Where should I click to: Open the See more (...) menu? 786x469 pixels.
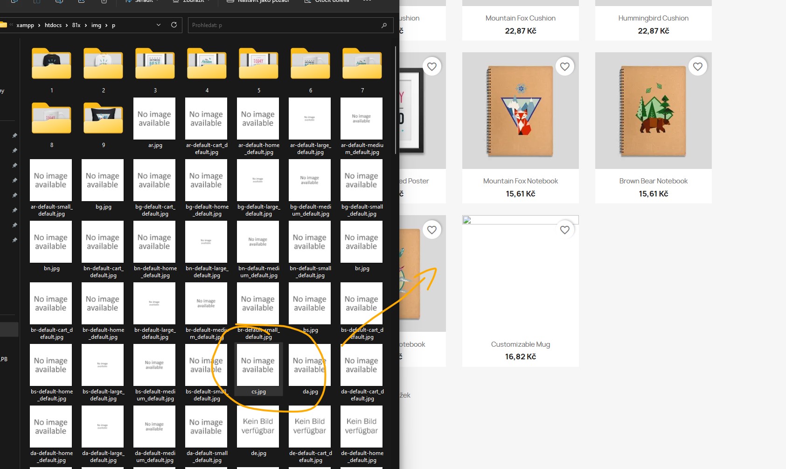[367, 1]
